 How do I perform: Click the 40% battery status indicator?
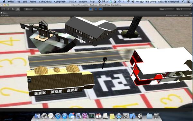click(x=140, y=2)
